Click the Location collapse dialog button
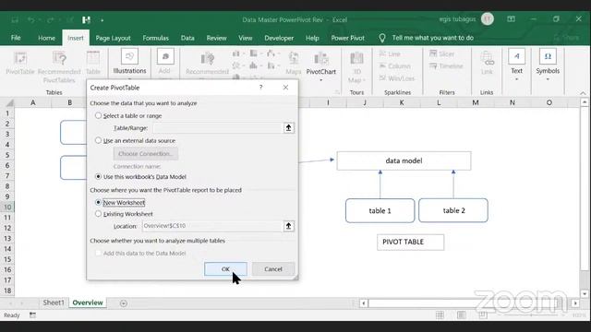 (x=288, y=226)
